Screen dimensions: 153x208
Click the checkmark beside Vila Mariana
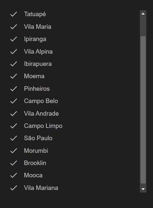pos(13,188)
